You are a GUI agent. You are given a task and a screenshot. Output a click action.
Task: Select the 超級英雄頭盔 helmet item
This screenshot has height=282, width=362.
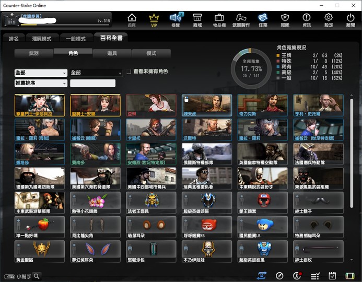207,203
